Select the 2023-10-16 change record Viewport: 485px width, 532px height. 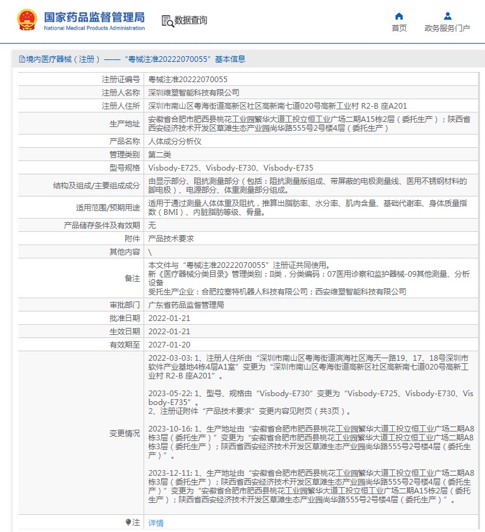[311, 442]
